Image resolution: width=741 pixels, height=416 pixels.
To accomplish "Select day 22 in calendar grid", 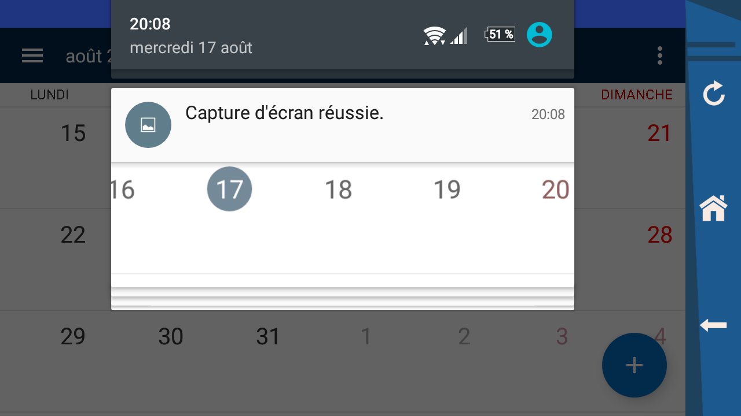I will [x=73, y=235].
